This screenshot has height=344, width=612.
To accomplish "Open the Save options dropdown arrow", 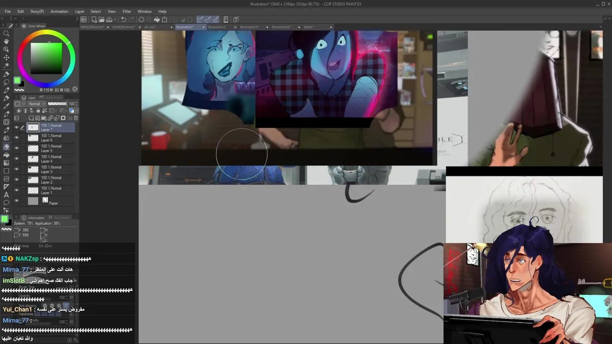I will (x=114, y=20).
